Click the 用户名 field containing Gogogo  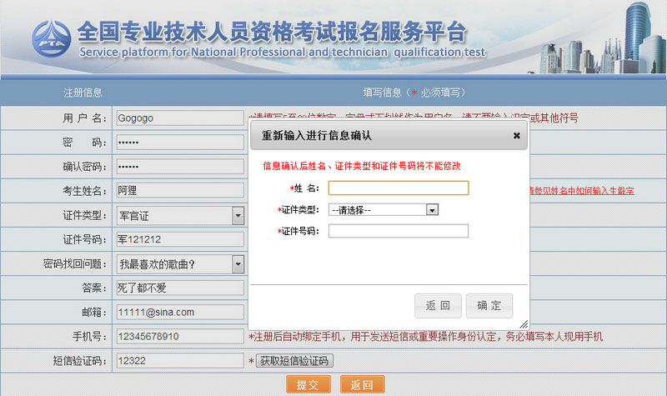pyautogui.click(x=178, y=118)
